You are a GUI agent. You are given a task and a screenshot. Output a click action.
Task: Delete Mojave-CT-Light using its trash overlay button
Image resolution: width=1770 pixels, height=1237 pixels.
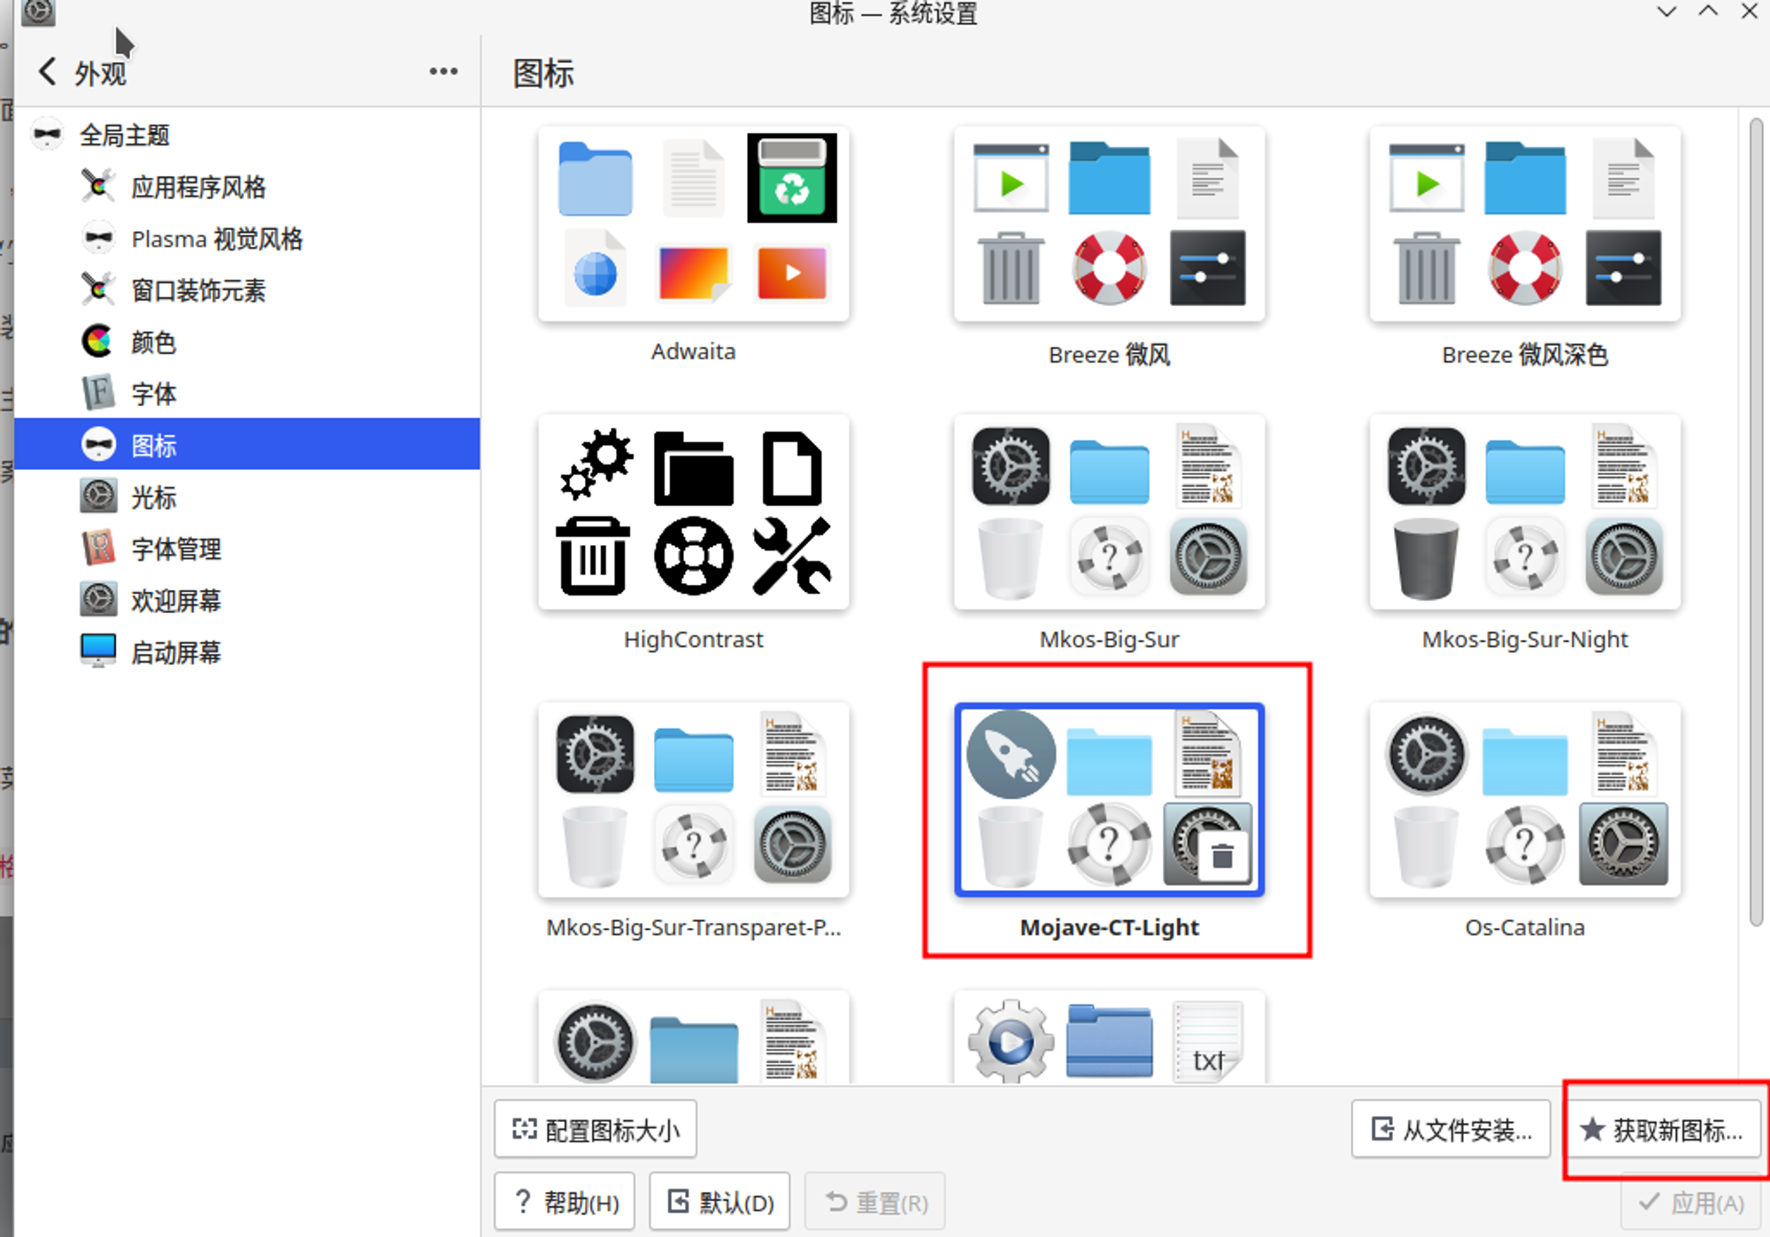click(x=1222, y=856)
